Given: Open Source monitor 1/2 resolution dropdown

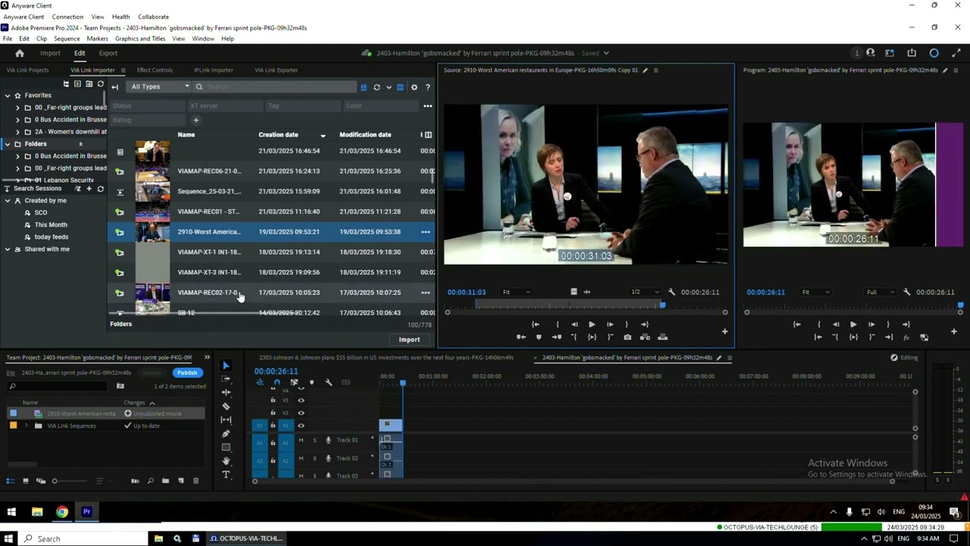Looking at the screenshot, I should tap(645, 292).
